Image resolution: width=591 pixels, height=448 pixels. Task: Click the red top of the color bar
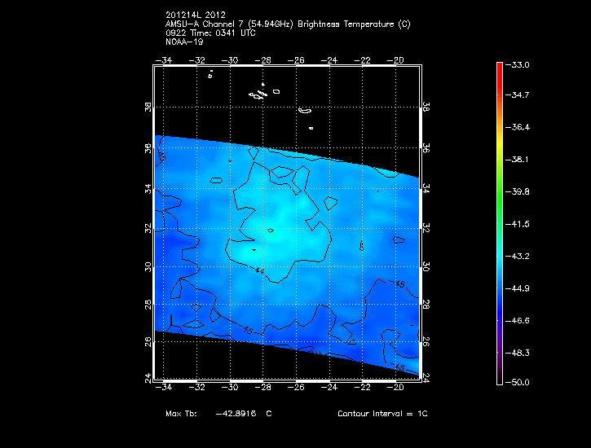(x=500, y=68)
